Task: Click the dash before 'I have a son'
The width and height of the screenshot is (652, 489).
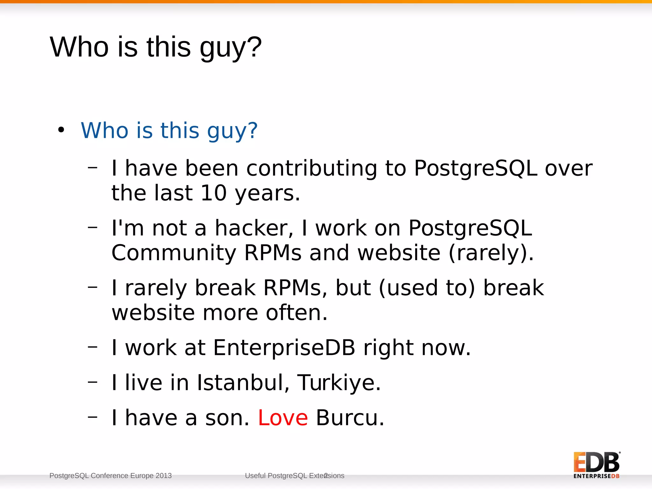Action: click(x=92, y=416)
